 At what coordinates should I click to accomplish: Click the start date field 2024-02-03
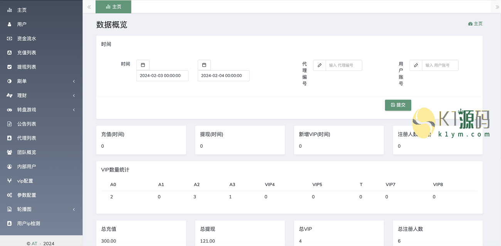[x=162, y=76]
